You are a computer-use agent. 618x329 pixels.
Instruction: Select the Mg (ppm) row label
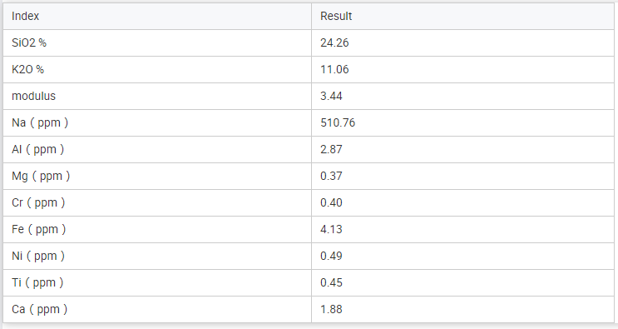pos(41,176)
